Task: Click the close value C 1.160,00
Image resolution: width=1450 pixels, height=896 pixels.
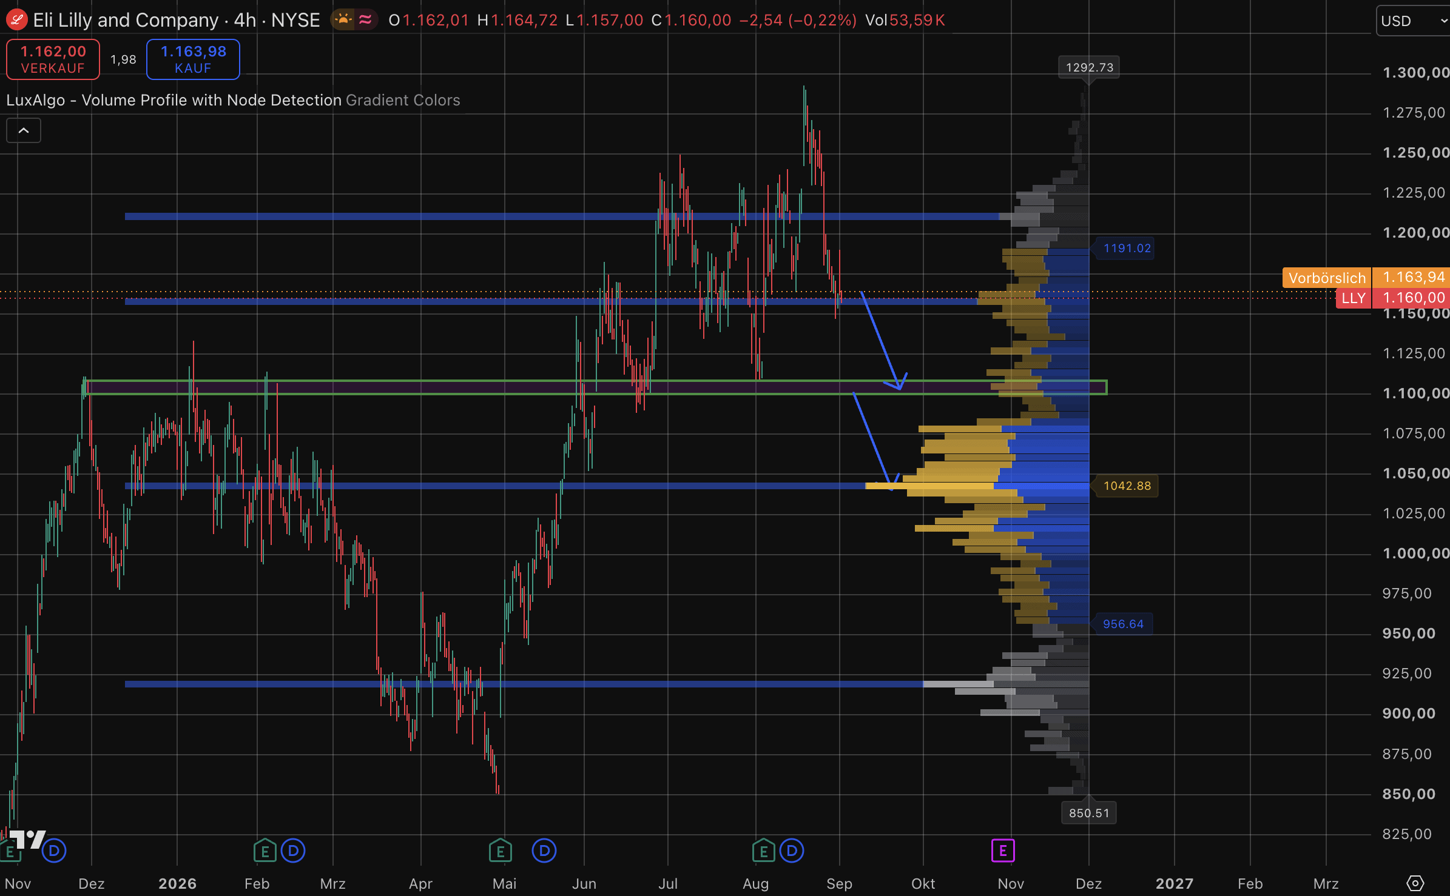Action: (691, 20)
